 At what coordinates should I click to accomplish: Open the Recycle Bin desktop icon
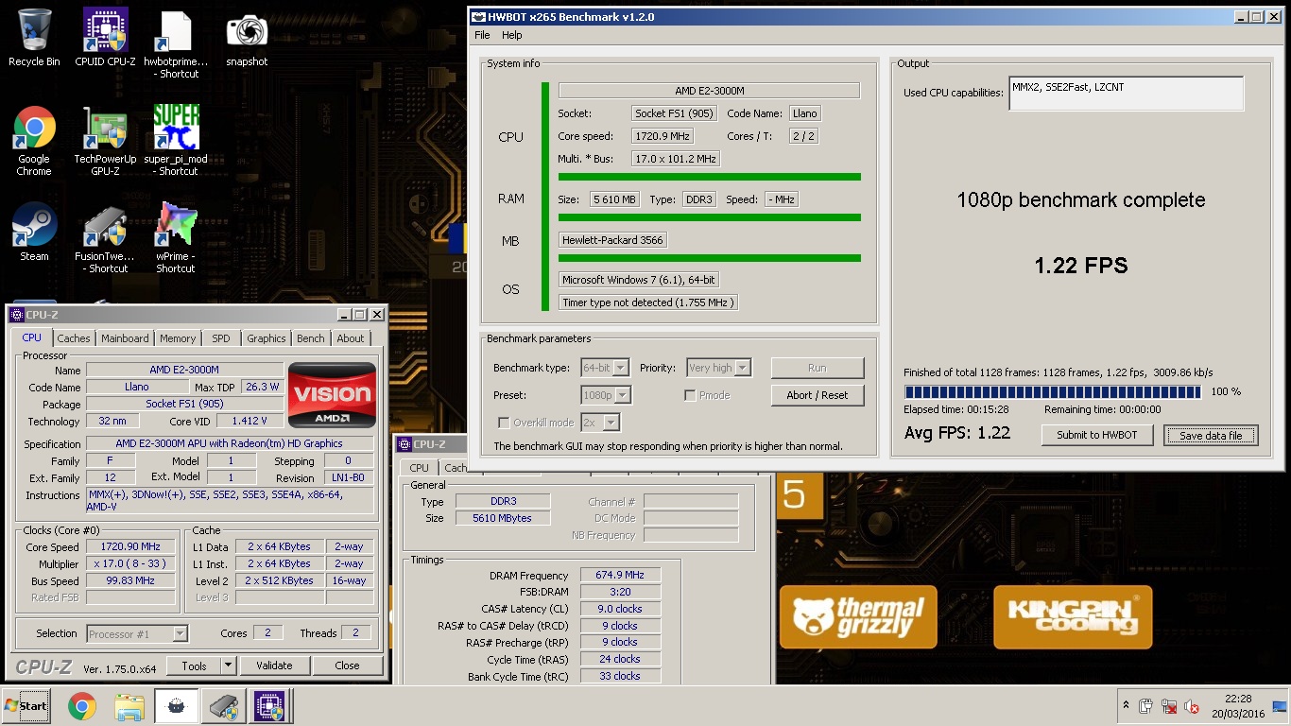[x=34, y=38]
